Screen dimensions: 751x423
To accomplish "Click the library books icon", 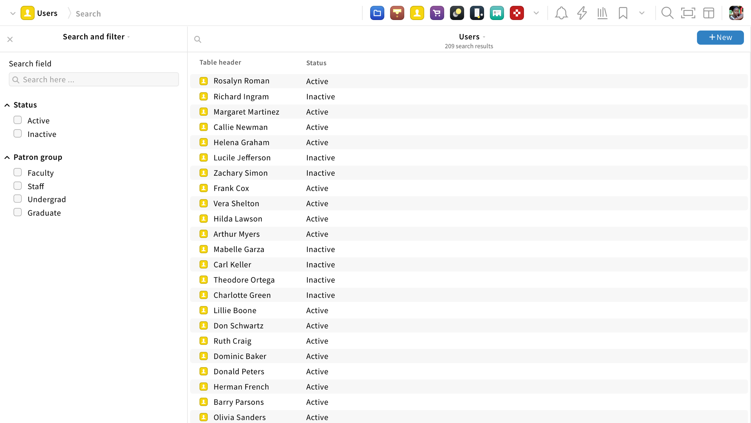I will click(x=602, y=13).
